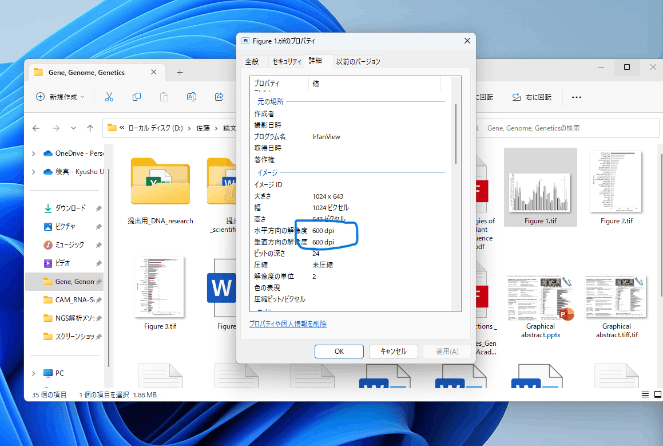The height and width of the screenshot is (446, 663).
Task: Click OK in Figure 1.tif properties
Action: coord(339,351)
